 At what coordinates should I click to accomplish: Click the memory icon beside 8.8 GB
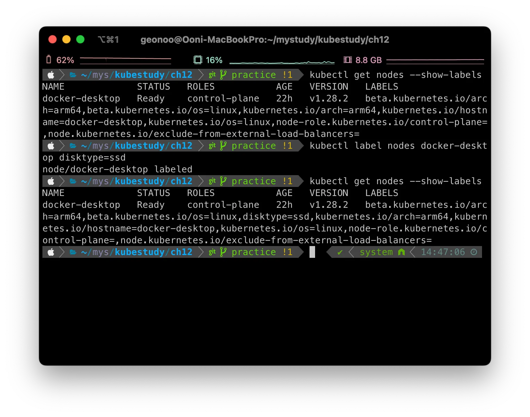[348, 60]
